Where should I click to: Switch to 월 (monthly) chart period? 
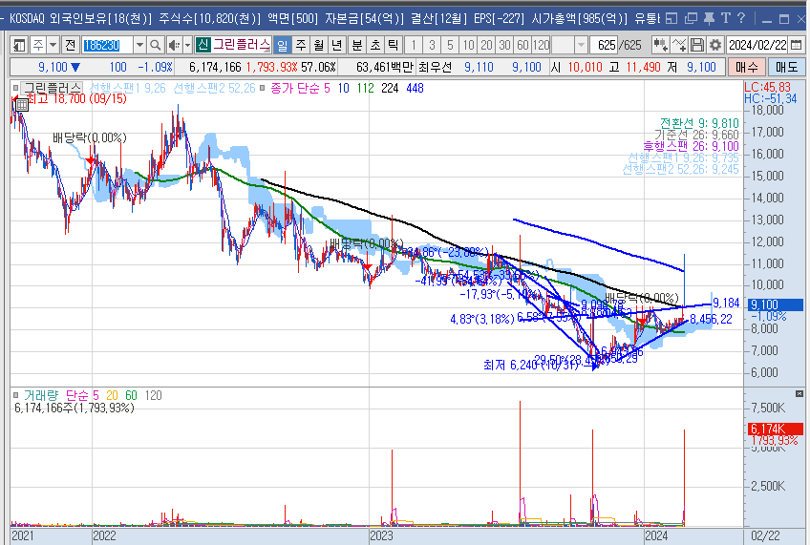(319, 46)
